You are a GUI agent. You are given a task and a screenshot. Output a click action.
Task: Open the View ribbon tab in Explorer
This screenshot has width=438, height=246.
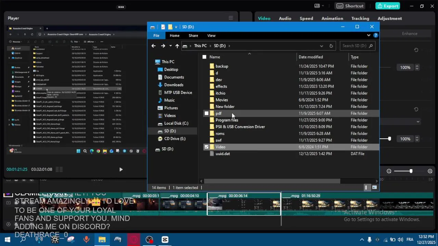pyautogui.click(x=211, y=36)
